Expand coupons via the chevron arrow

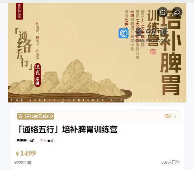(175, 116)
